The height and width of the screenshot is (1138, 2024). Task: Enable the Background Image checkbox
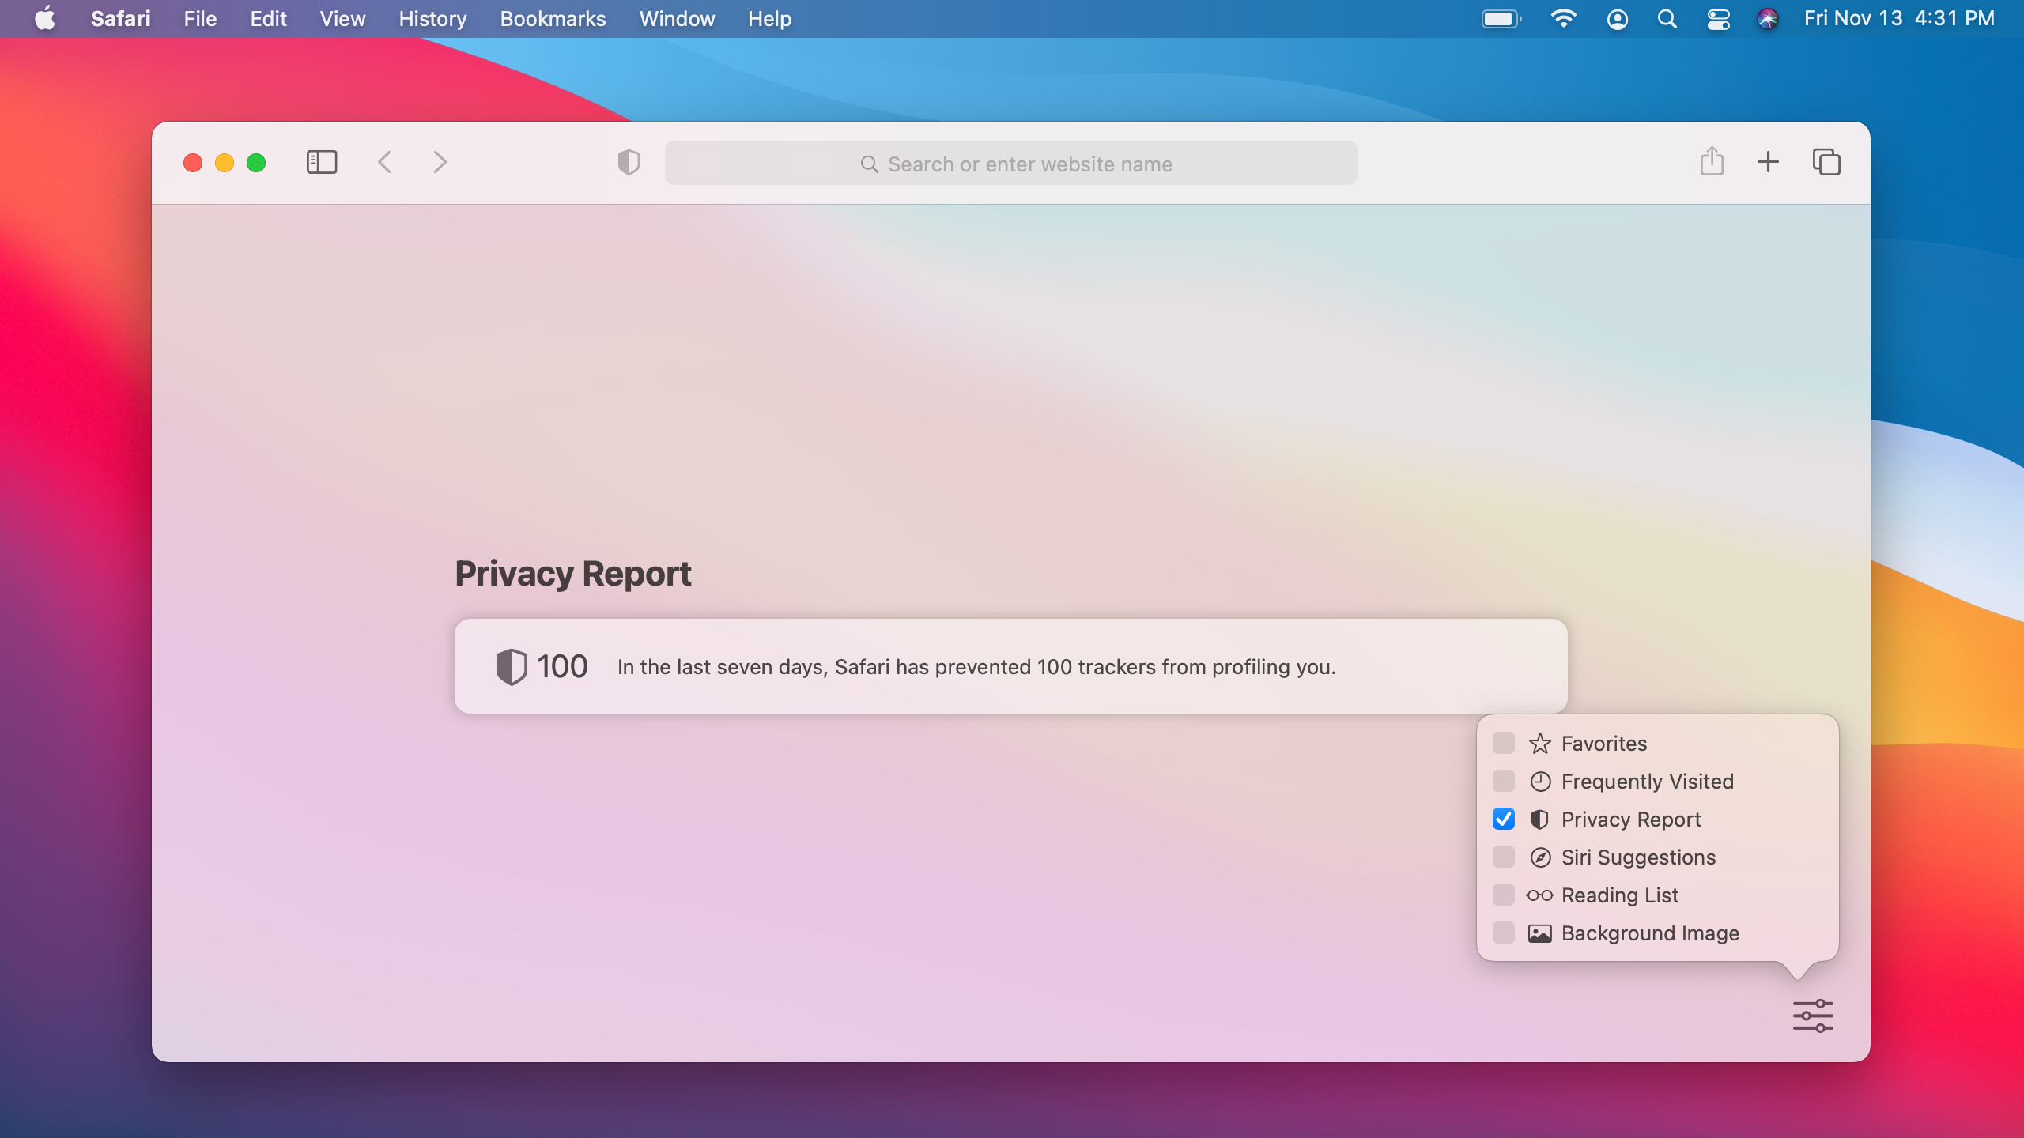(1504, 933)
